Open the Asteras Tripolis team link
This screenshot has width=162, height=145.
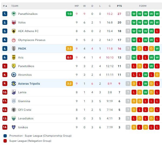[x=29, y=84]
